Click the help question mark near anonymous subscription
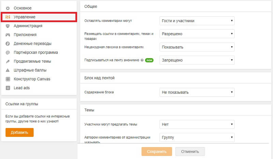 point(142,60)
